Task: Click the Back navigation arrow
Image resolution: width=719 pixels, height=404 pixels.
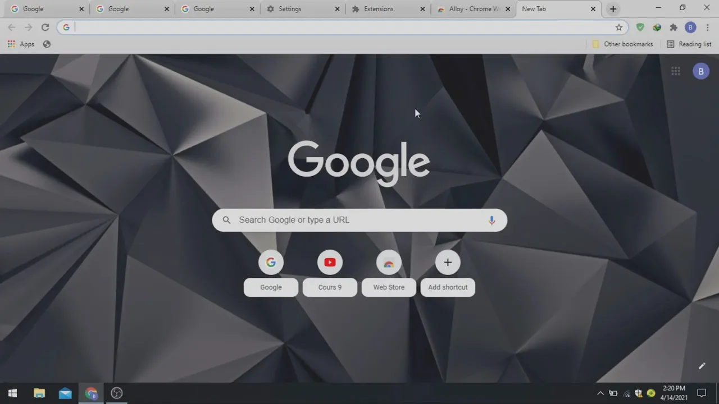Action: point(12,27)
